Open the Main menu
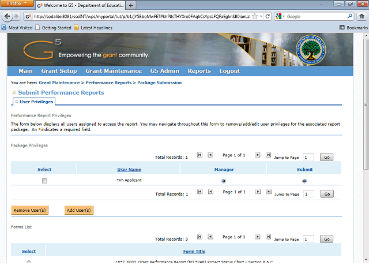Viewport: 369px width, 277px height. click(x=25, y=71)
